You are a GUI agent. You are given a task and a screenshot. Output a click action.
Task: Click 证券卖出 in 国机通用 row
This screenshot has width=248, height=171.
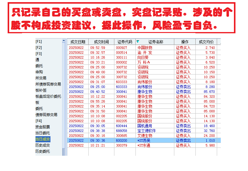click(183, 126)
